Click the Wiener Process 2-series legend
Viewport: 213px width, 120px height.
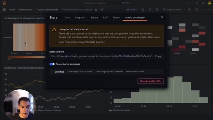click(x=49, y=110)
